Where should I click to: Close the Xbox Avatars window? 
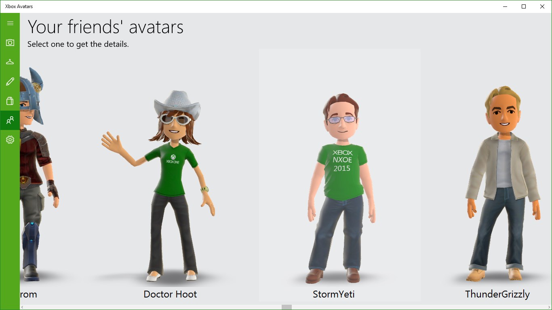point(542,6)
